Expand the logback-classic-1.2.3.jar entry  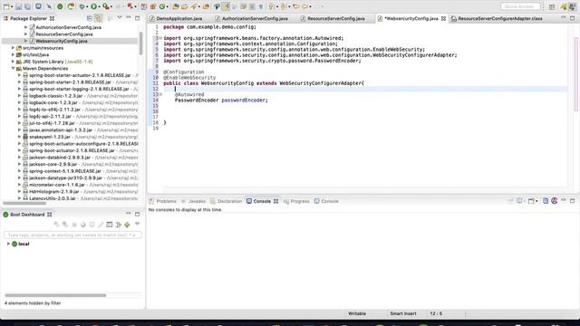20,96
